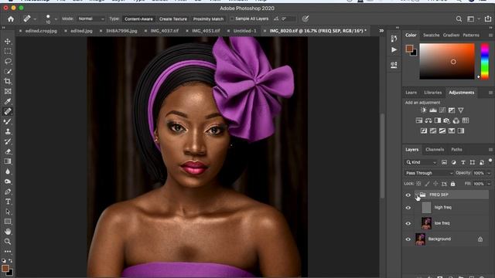The width and height of the screenshot is (495, 278).
Task: Open the Mode Normal dropdown
Action: (x=91, y=19)
